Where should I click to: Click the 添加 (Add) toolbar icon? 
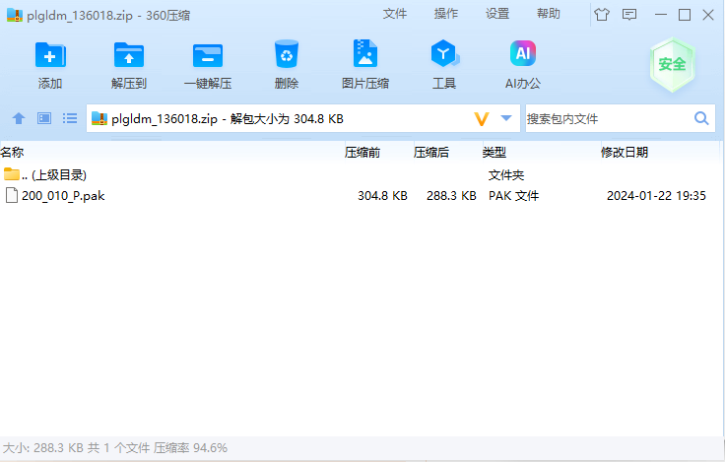50,55
